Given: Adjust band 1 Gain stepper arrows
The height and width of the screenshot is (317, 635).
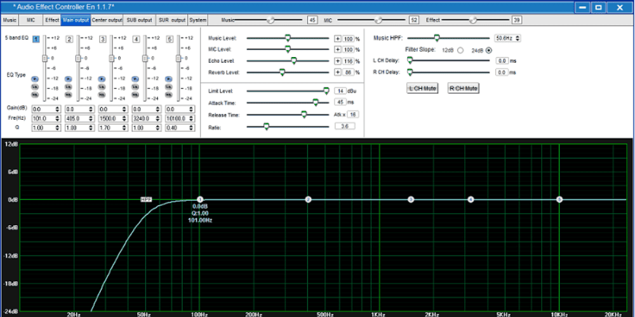Looking at the screenshot, I should (57, 109).
